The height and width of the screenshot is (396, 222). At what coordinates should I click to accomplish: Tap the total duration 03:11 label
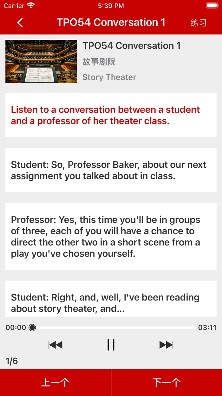207,328
